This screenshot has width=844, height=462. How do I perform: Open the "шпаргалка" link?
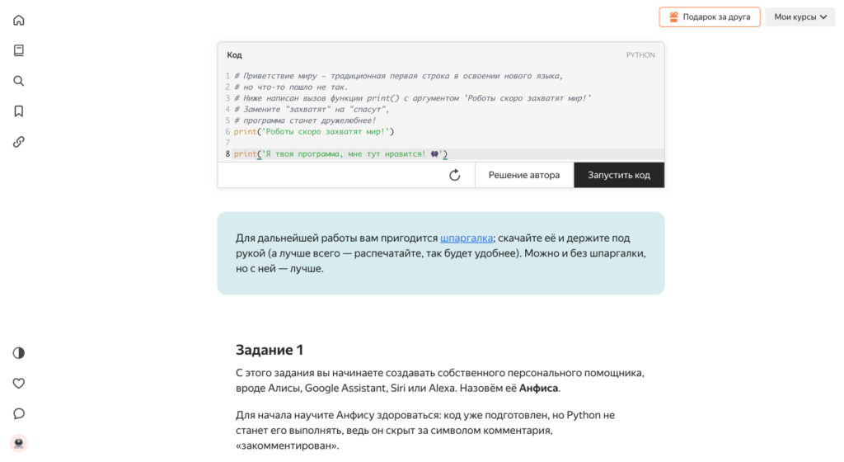(x=467, y=238)
